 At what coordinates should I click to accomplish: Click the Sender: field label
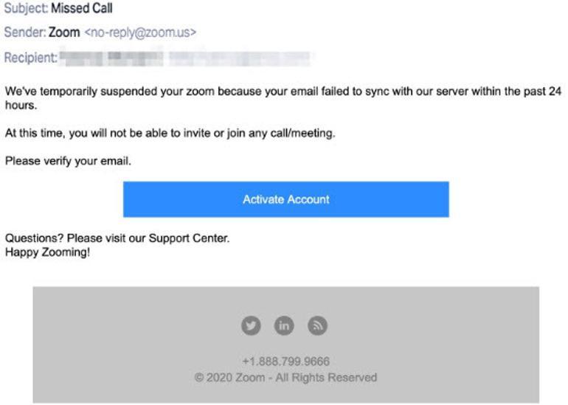coord(25,32)
